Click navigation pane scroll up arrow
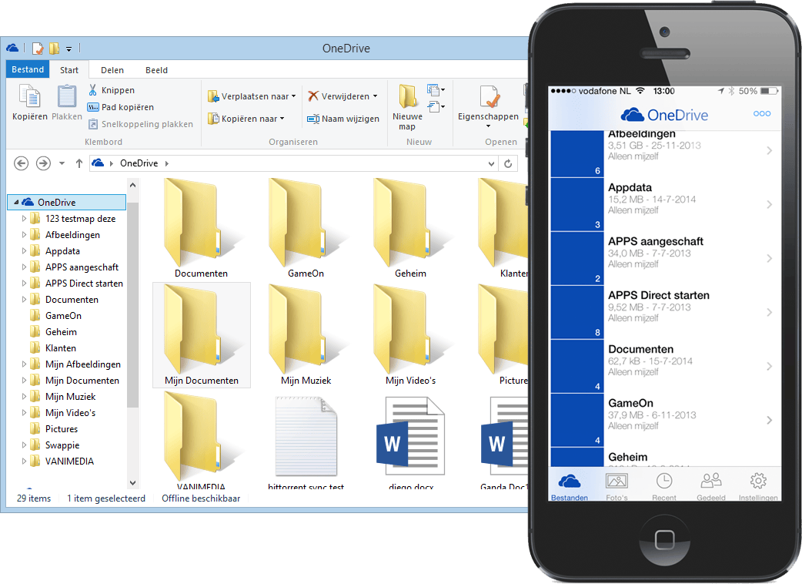802x584 pixels. [x=132, y=185]
